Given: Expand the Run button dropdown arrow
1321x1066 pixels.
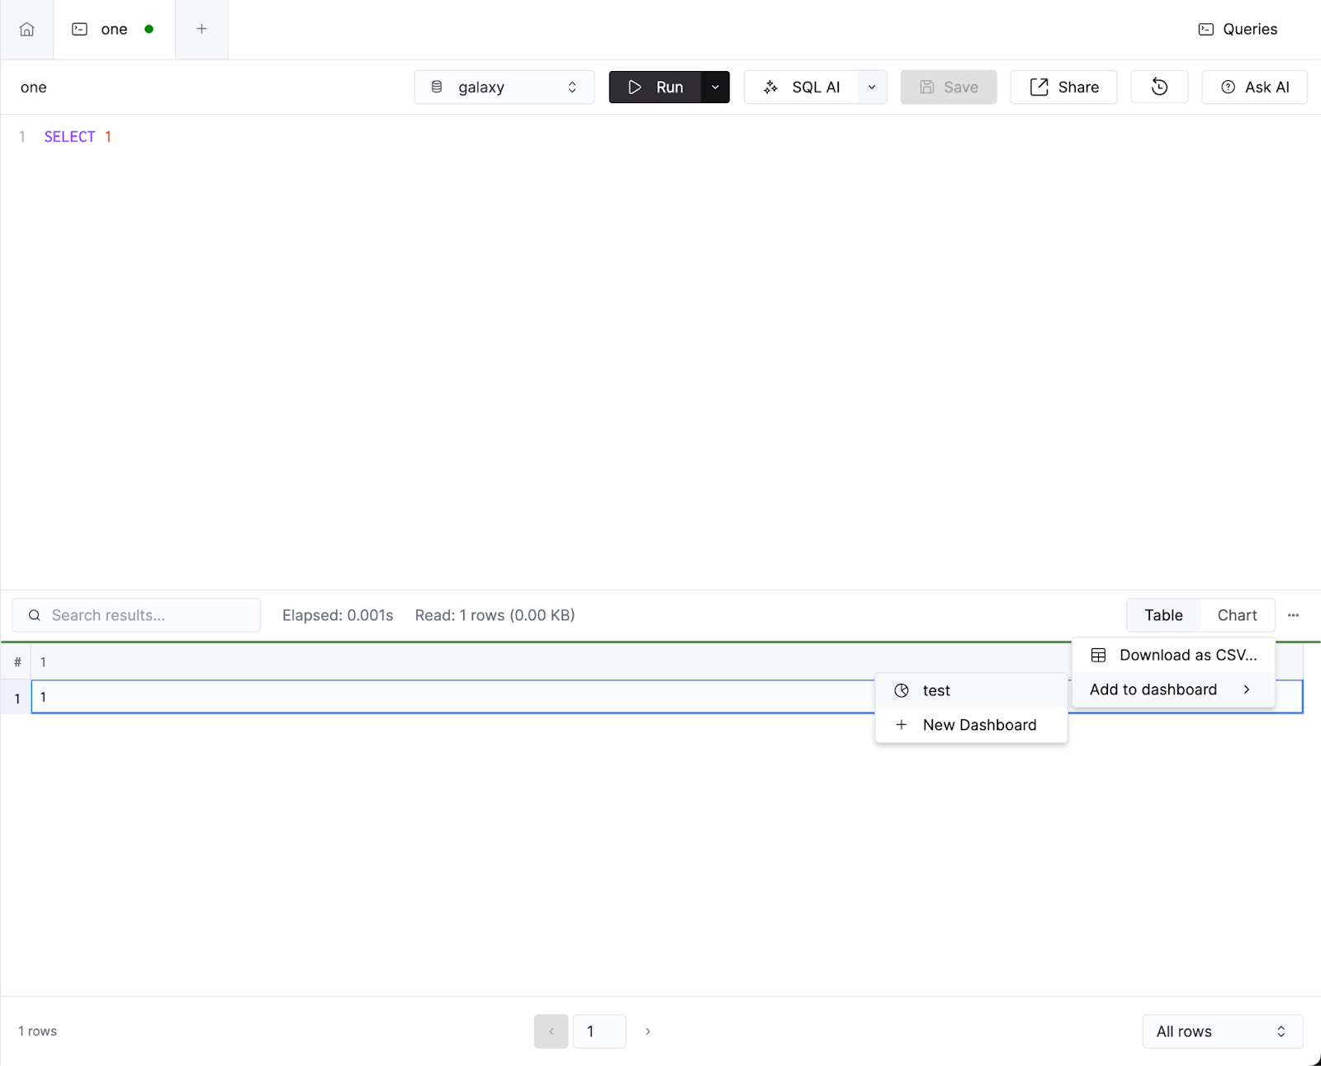Looking at the screenshot, I should (x=714, y=87).
